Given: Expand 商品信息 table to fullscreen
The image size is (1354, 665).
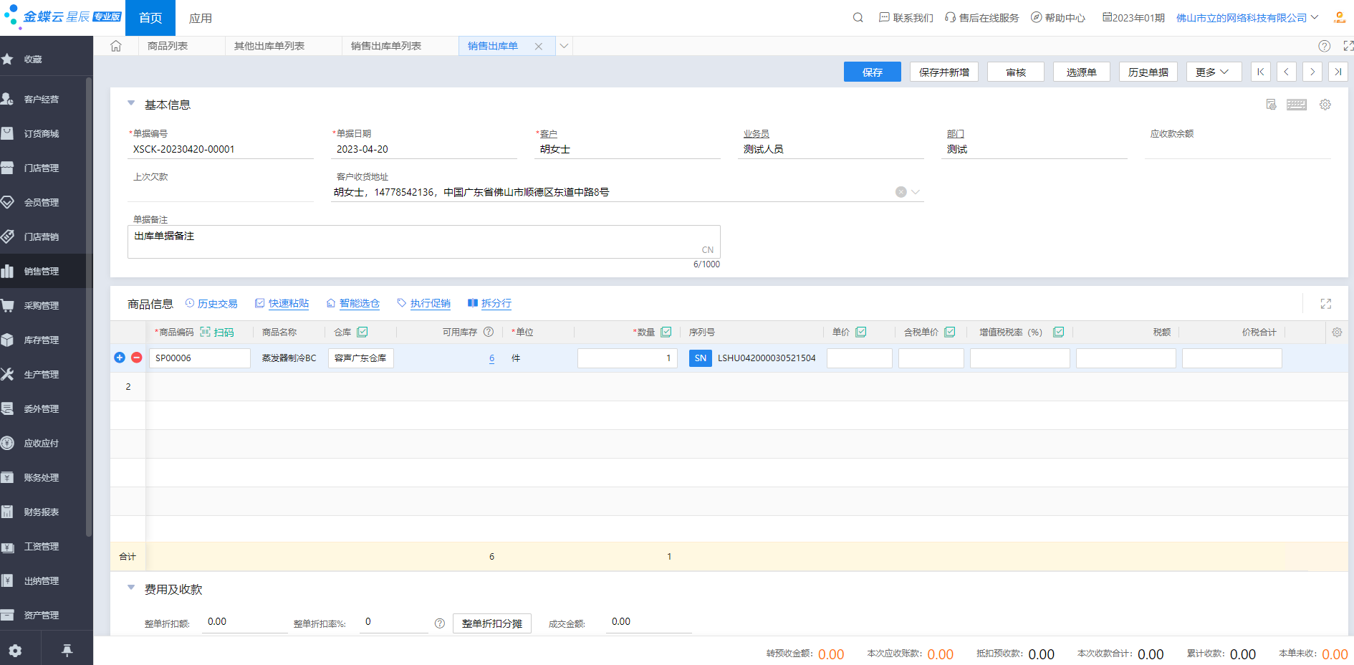Looking at the screenshot, I should coord(1326,304).
